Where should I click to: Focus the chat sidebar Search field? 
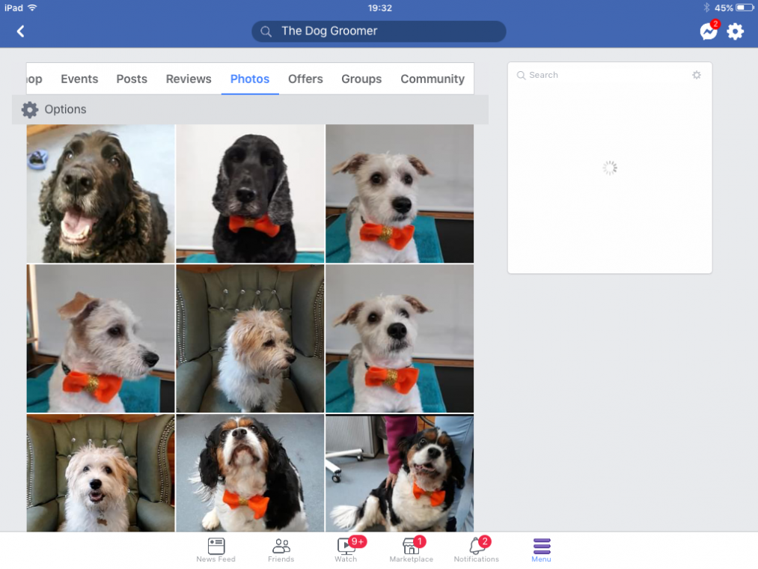[599, 75]
